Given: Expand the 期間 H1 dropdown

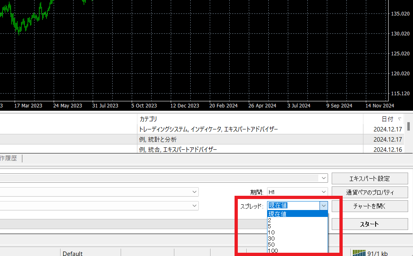Looking at the screenshot, I should point(324,192).
